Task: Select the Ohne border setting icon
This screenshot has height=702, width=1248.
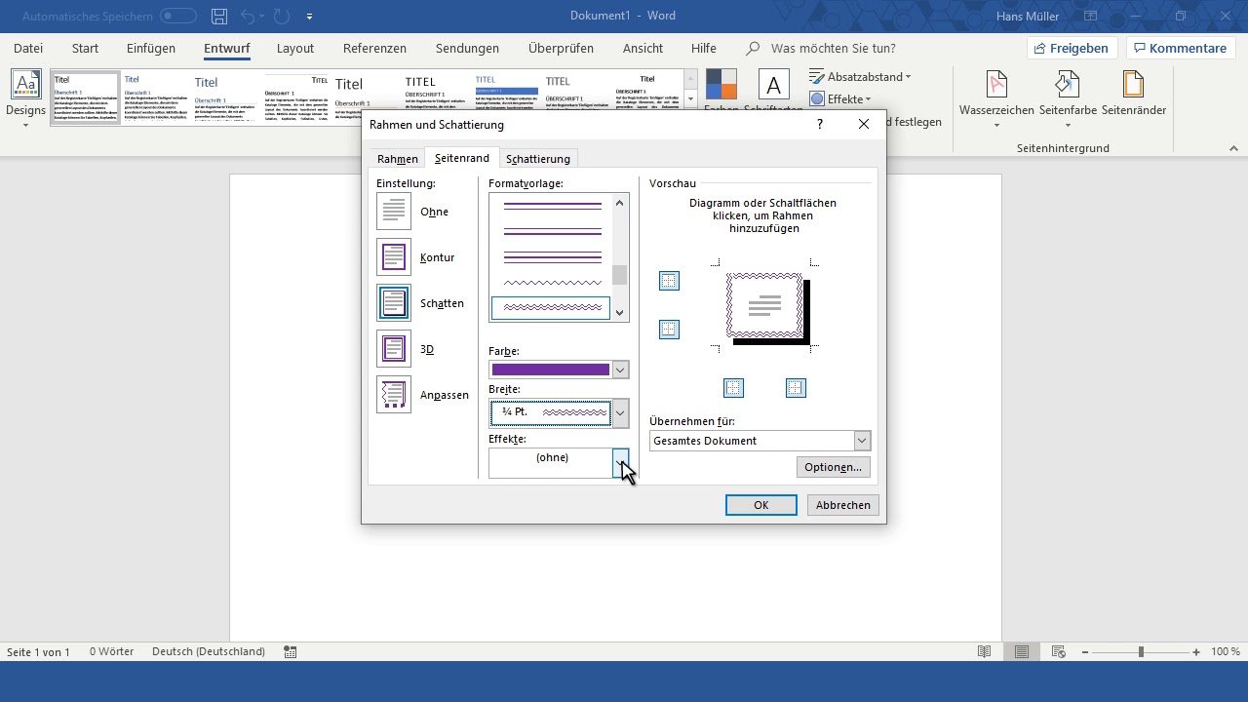Action: [394, 212]
